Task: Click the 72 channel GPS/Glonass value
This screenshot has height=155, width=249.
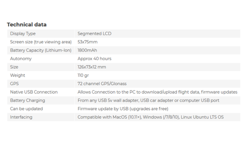Action: pos(102,84)
